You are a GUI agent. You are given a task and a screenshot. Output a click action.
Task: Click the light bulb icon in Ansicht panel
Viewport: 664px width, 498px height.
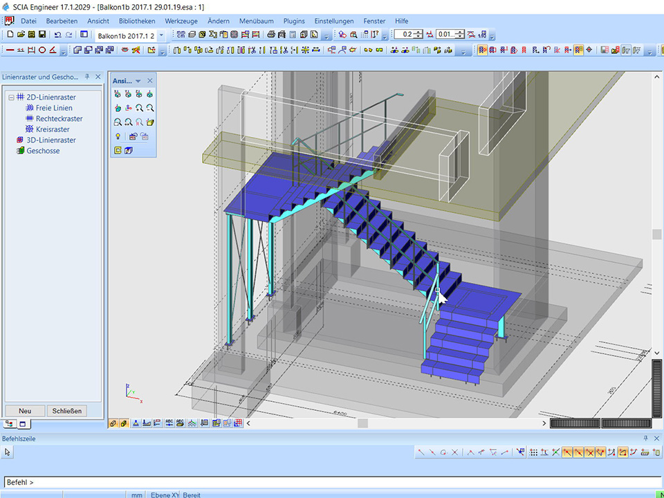(118, 136)
